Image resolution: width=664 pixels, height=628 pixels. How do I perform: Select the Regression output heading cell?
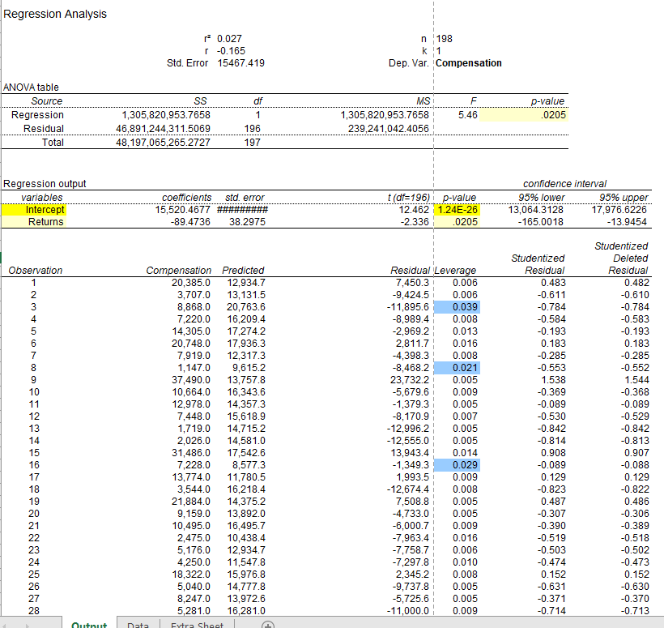coord(45,184)
